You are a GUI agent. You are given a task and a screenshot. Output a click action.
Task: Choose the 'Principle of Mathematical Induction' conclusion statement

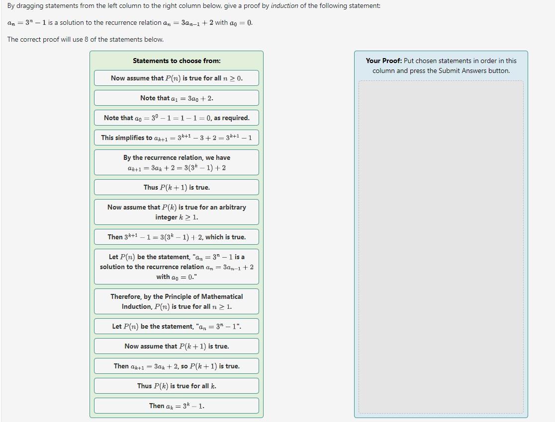click(x=176, y=301)
